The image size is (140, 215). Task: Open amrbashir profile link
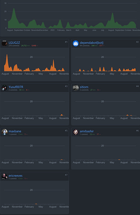[87, 131]
